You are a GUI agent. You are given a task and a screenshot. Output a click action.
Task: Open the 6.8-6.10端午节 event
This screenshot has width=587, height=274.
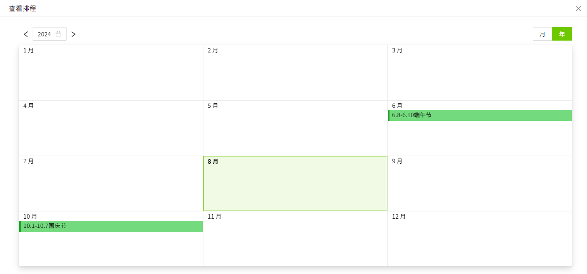tap(479, 115)
